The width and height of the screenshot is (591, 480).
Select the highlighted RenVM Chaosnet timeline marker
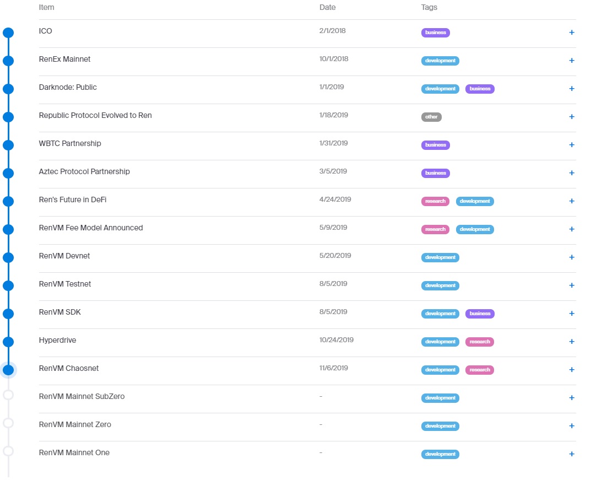(8, 370)
